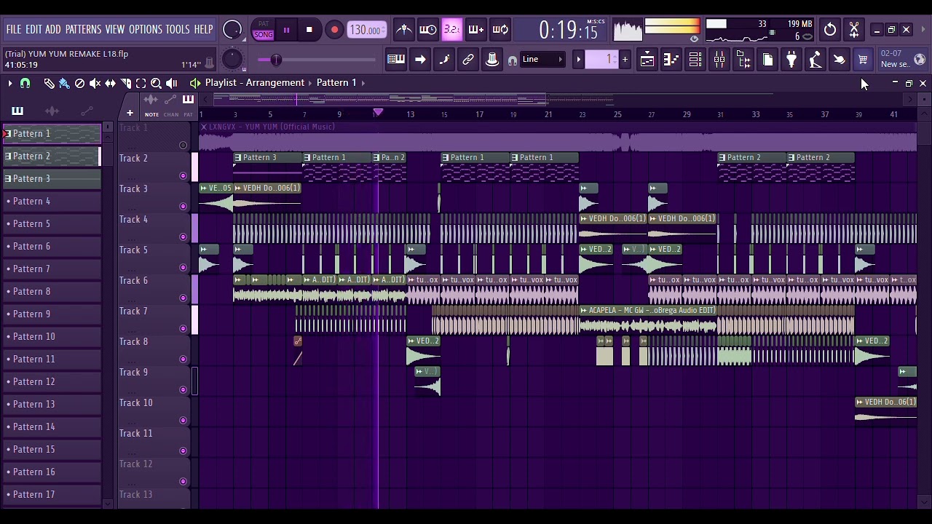The image size is (932, 524).
Task: Adjust the master pitch knob
Action: point(232,59)
